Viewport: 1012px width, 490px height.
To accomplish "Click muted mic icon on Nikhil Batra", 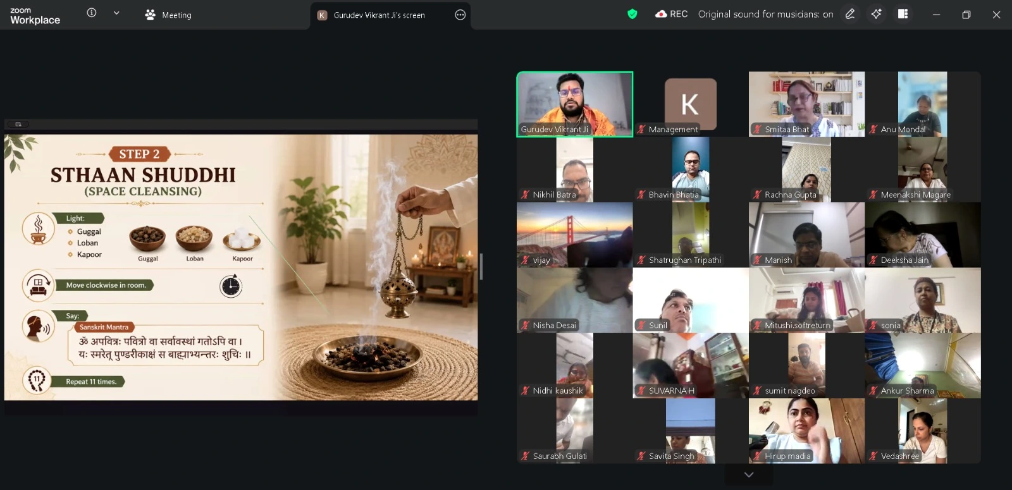I will pos(525,195).
